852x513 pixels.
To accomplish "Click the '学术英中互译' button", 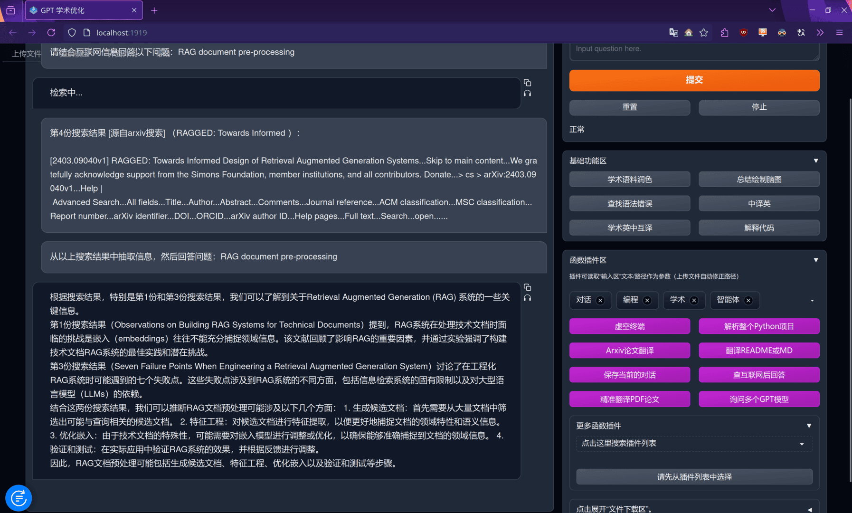I will 630,228.
